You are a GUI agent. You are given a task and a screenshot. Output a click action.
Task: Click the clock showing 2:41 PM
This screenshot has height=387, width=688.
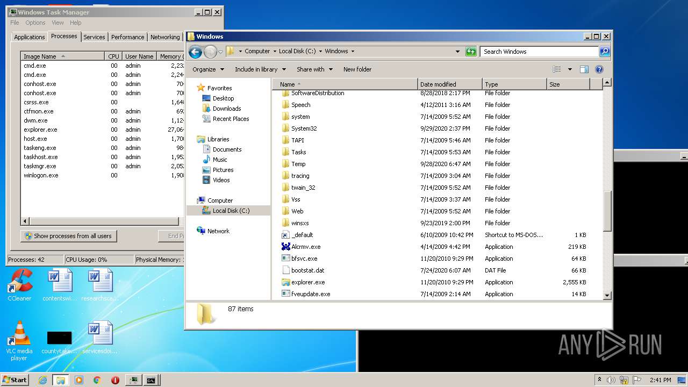660,380
